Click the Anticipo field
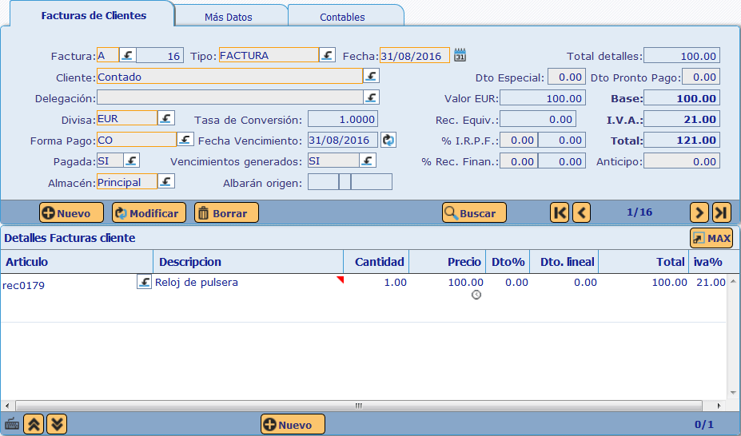Viewport: 741px width, 436px height. coord(682,161)
